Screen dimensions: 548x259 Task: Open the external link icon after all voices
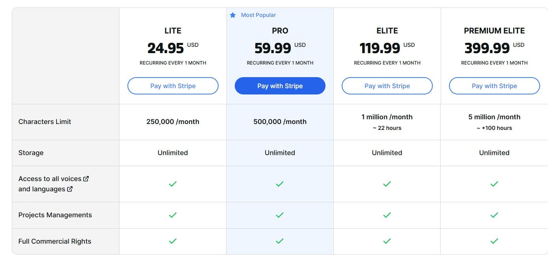click(86, 179)
